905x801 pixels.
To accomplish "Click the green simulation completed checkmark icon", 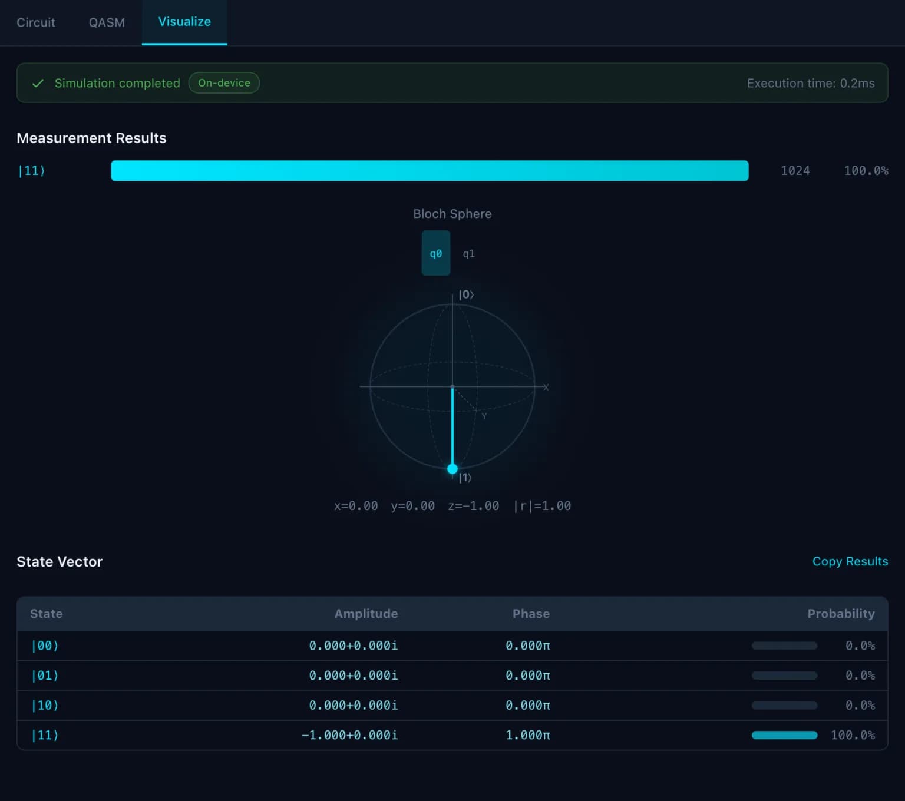I will tap(38, 83).
